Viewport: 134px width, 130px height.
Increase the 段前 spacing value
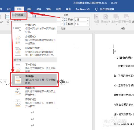[88, 19]
